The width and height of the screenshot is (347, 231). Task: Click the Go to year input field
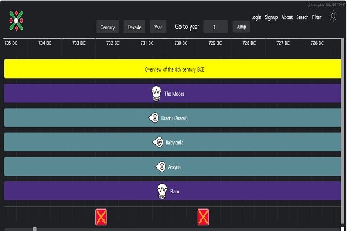point(215,27)
